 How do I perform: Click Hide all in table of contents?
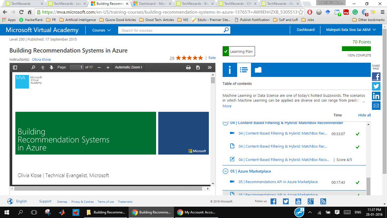pos(364,115)
